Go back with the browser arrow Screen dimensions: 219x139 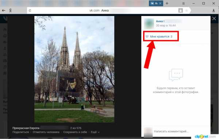point(4,11)
